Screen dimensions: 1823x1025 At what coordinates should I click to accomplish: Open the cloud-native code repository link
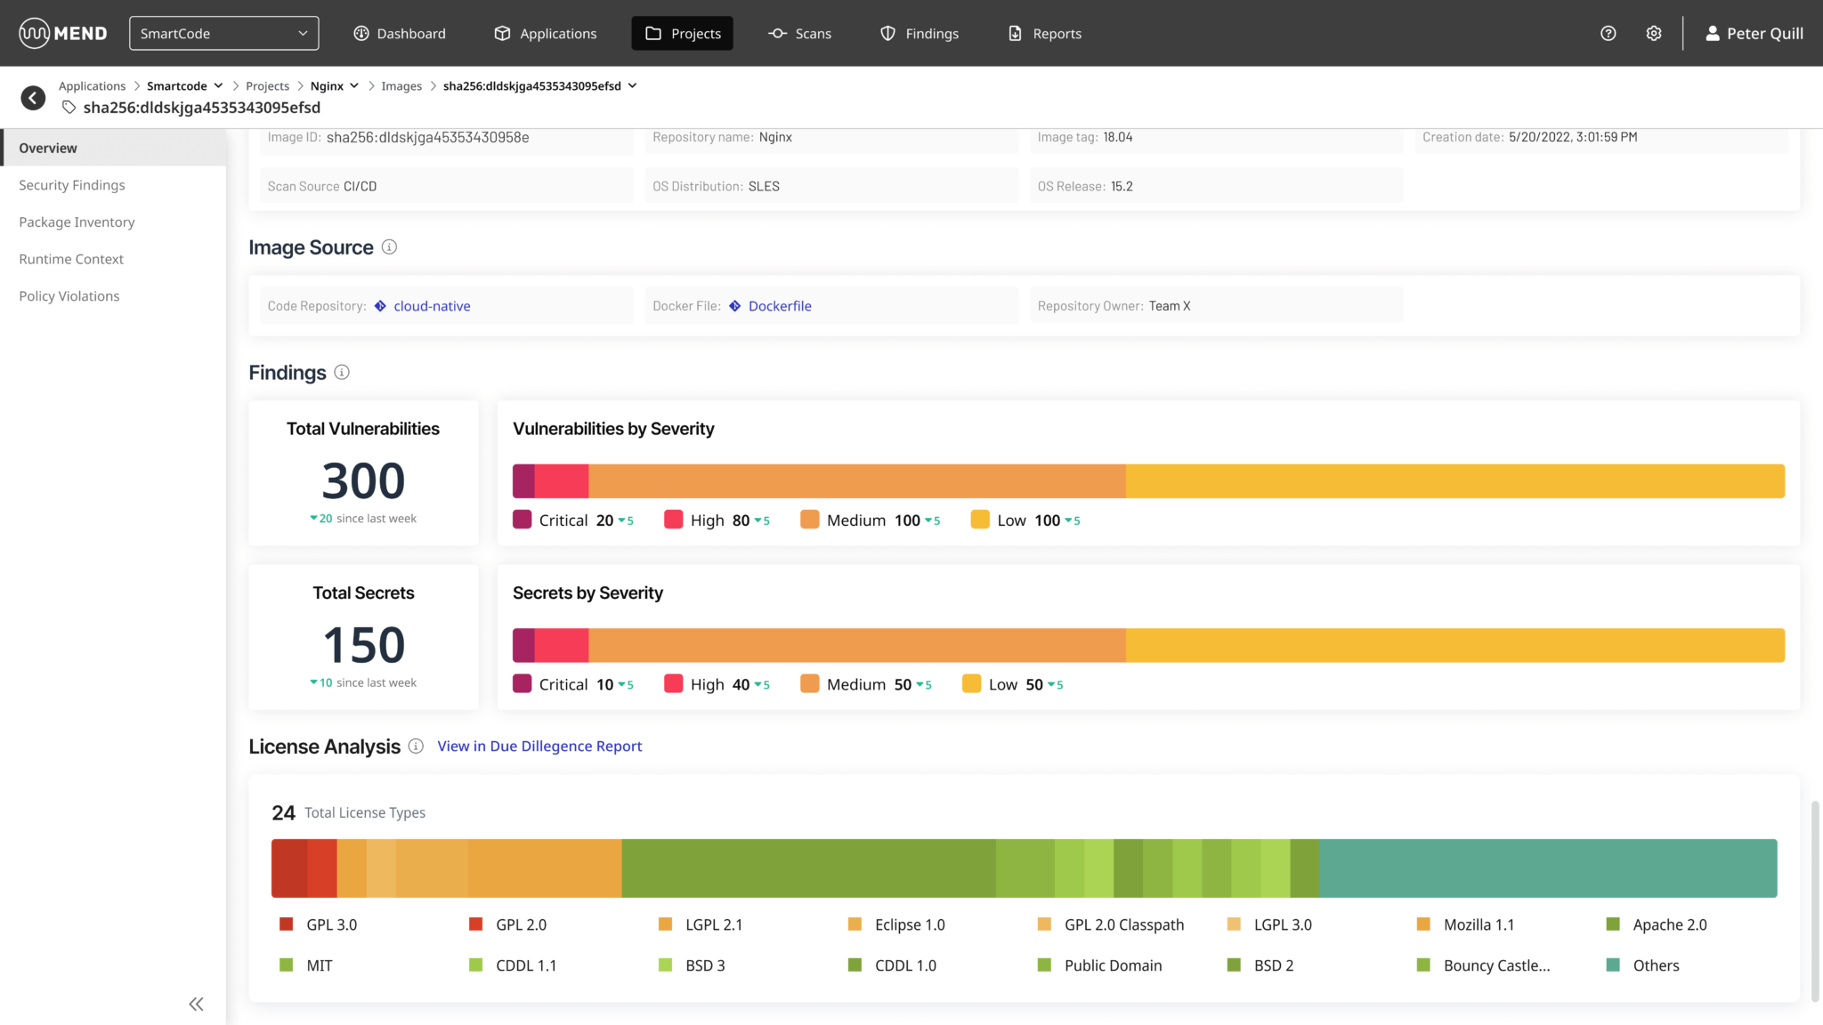[432, 306]
